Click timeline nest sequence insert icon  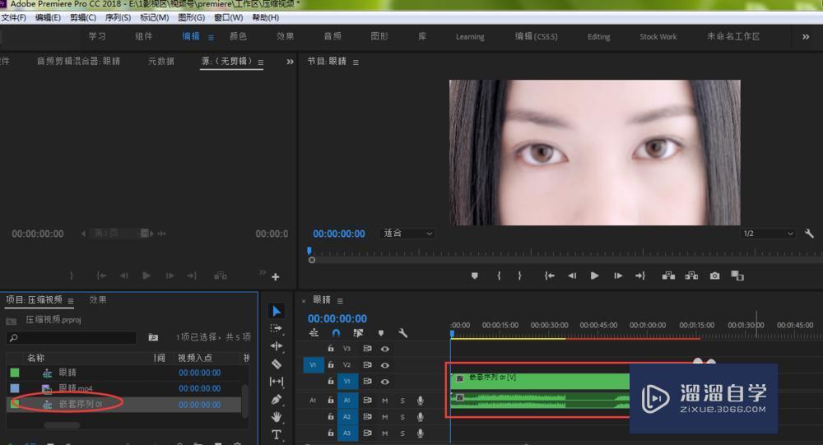click(x=314, y=332)
